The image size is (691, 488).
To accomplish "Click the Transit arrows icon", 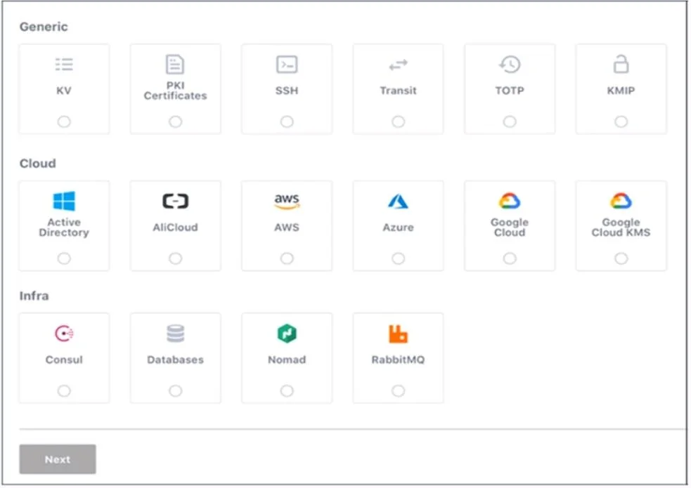I will pos(399,65).
